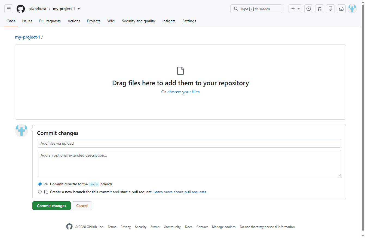Click the aiworktest owner link in header
The image size is (365, 238).
point(38,9)
